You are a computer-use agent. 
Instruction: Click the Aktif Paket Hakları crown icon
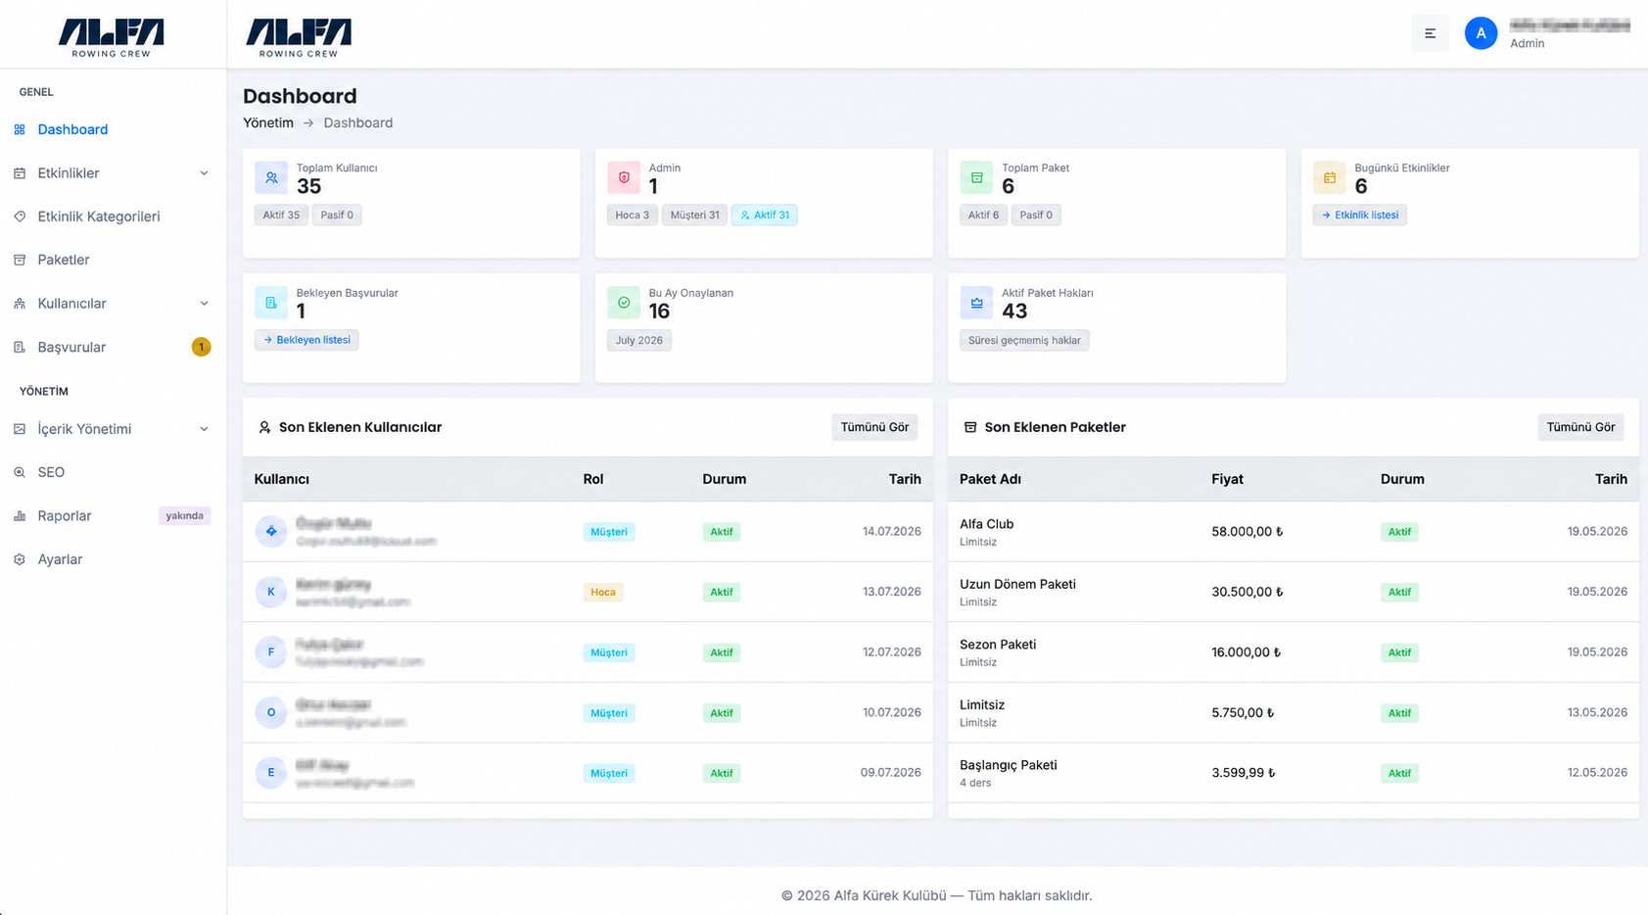click(x=976, y=303)
